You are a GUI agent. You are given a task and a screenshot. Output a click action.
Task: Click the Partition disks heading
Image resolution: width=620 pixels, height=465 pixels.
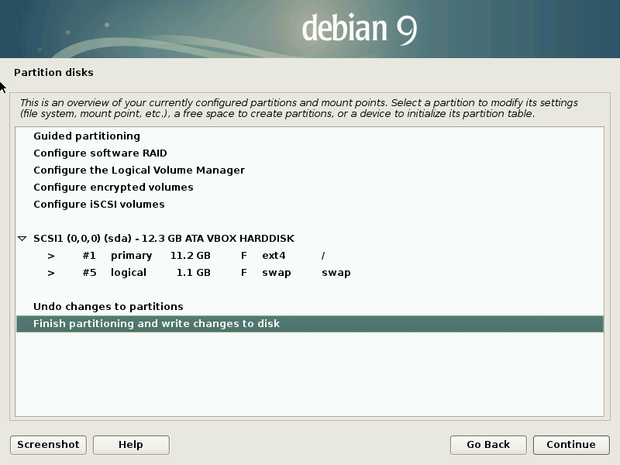pyautogui.click(x=53, y=72)
